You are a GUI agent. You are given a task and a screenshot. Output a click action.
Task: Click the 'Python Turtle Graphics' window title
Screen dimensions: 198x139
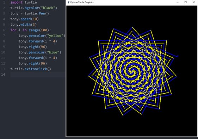click(x=82, y=2)
